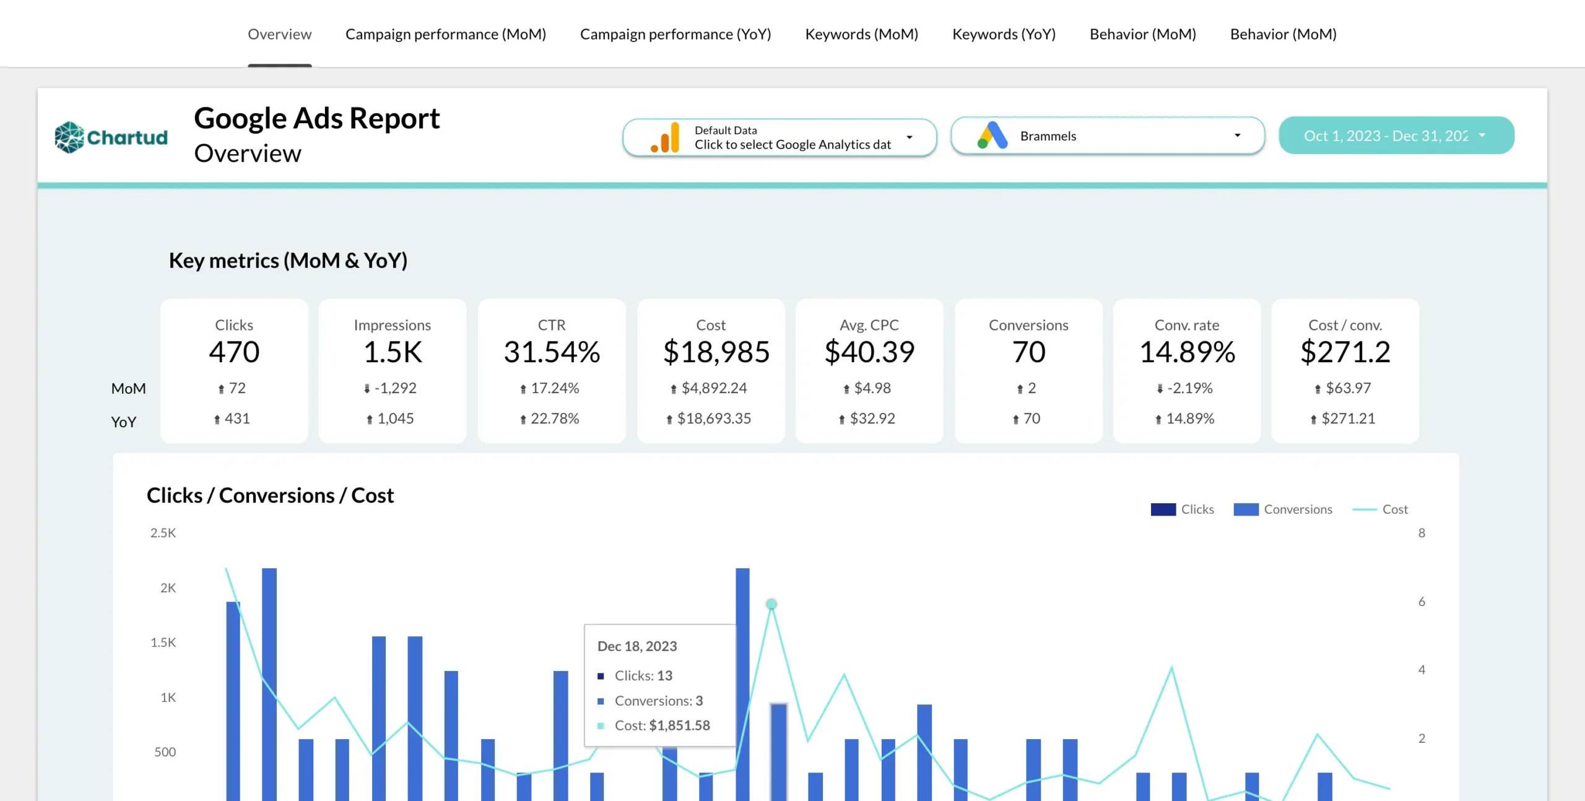Click the Google Analytics bar chart icon
Screen dimensions: 1585x801
tap(666, 137)
